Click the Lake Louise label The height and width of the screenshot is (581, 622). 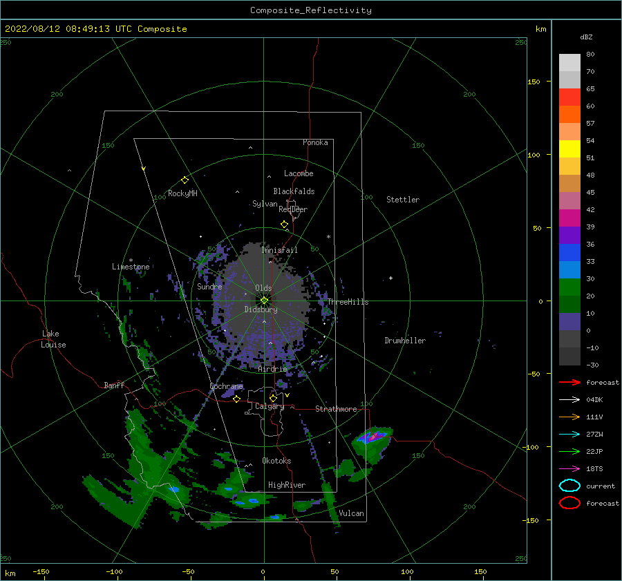point(54,339)
